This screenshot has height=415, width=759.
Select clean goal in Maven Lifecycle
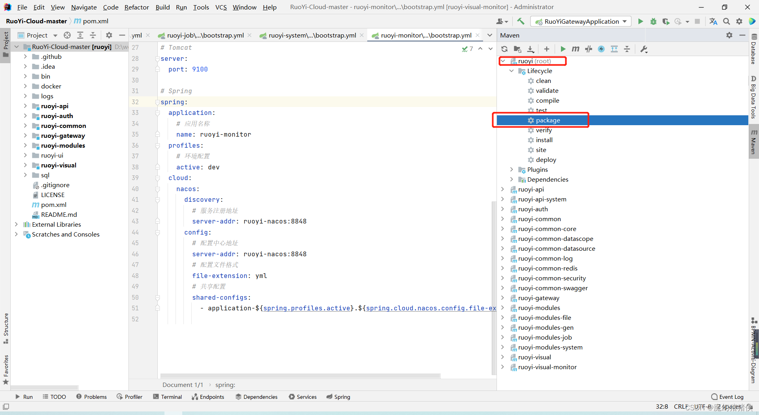pos(543,81)
